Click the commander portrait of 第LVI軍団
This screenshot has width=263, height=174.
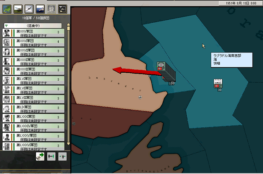tap(7, 80)
